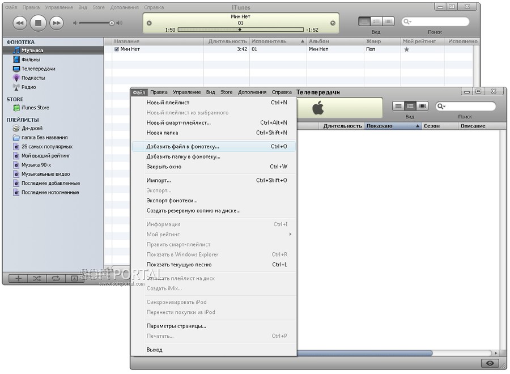This screenshot has height=374, width=510.
Task: Choose Новый плейлист from the menu
Action: point(214,103)
